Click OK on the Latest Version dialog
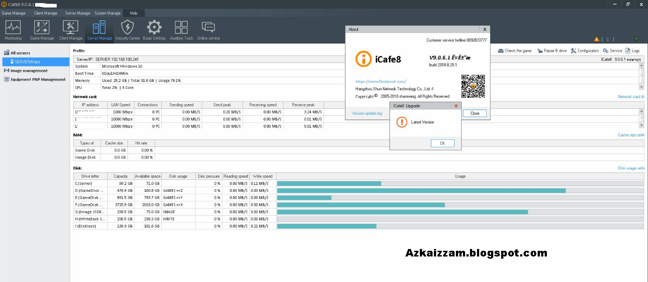Viewport: 648px width, 282px height. coord(442,143)
